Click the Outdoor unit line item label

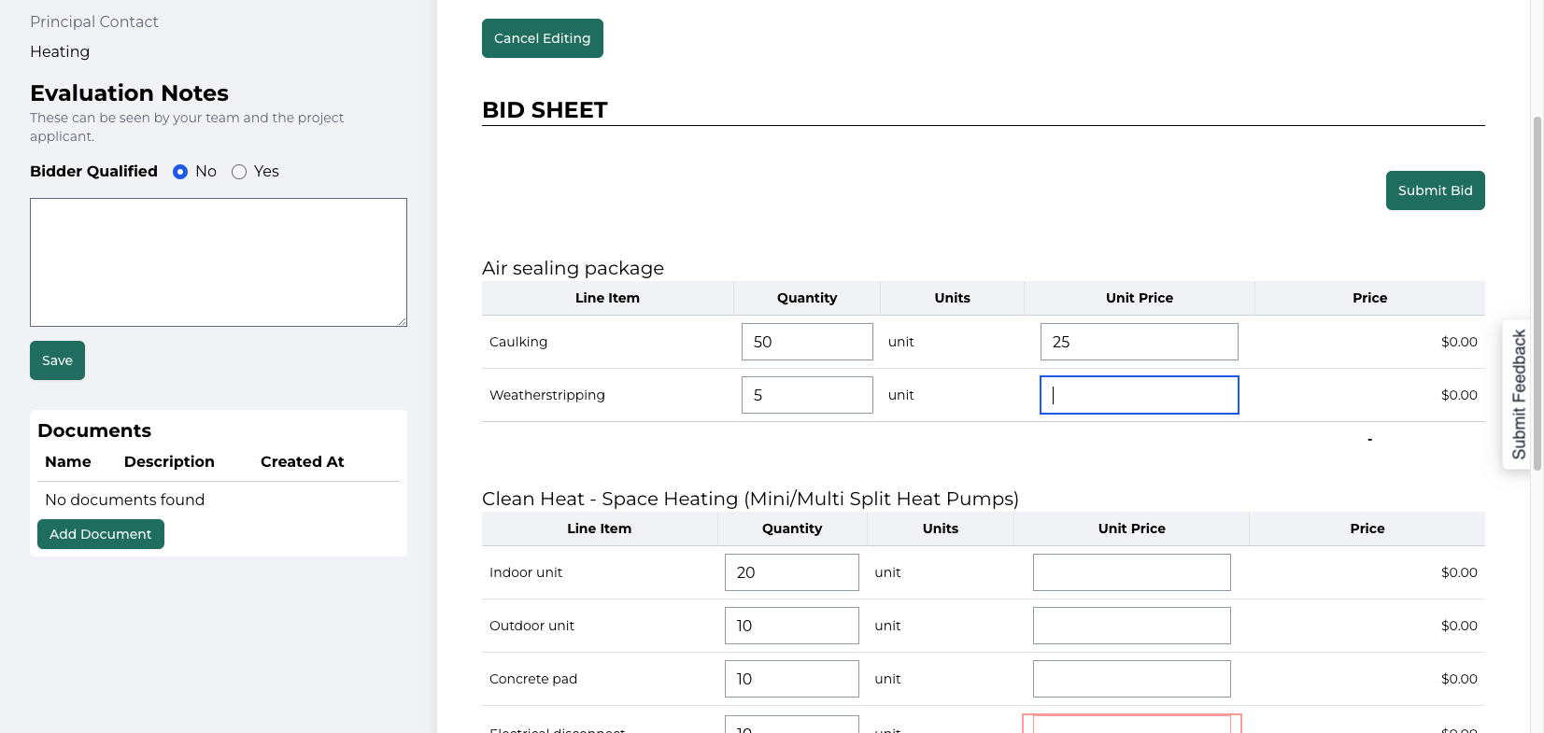pos(531,626)
